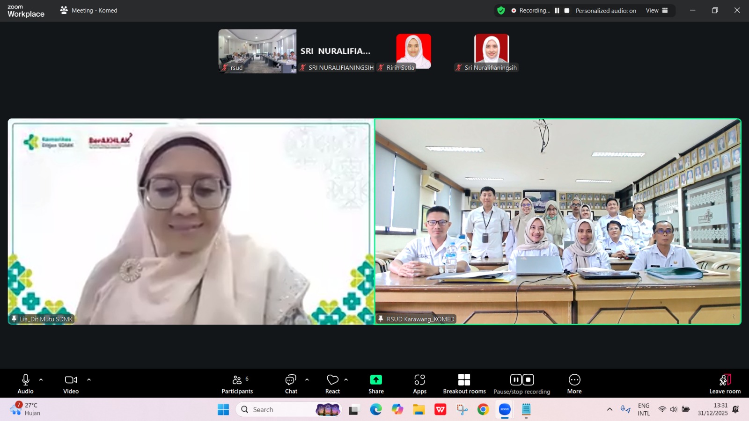Open the More options menu
The image size is (749, 421).
[x=574, y=384]
